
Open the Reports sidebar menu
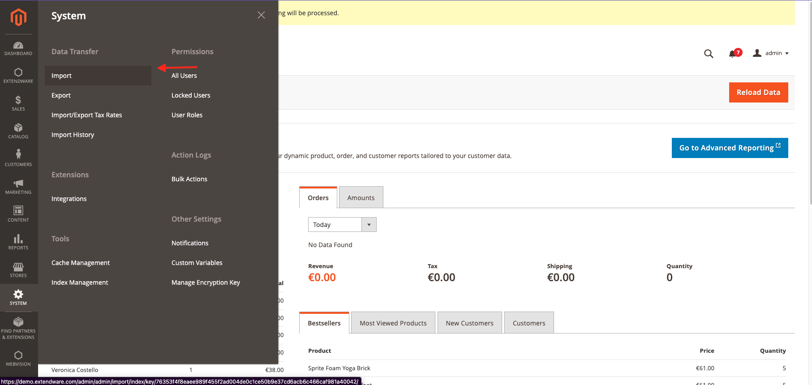(18, 243)
